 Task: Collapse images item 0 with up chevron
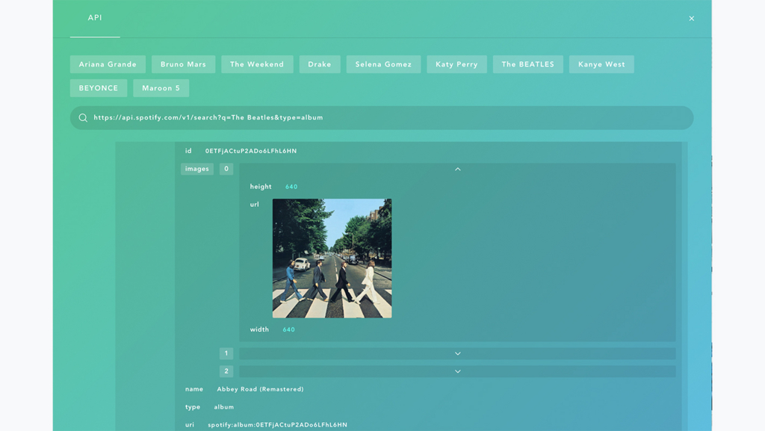(x=458, y=169)
